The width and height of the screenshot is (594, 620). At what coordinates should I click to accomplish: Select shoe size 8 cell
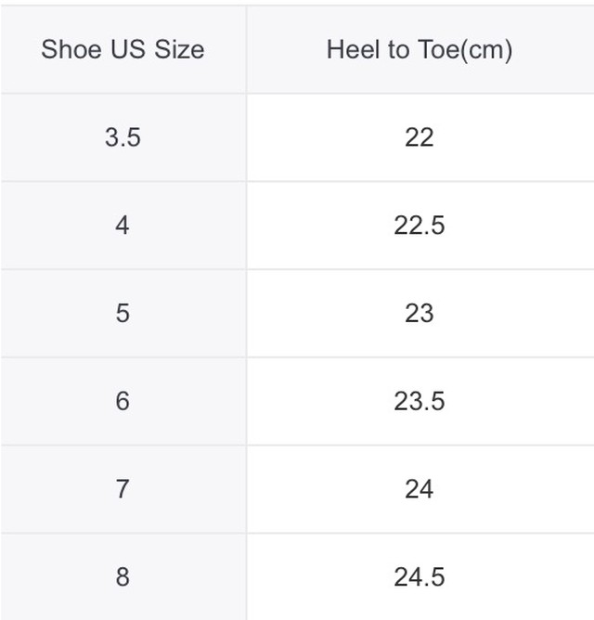point(123,576)
